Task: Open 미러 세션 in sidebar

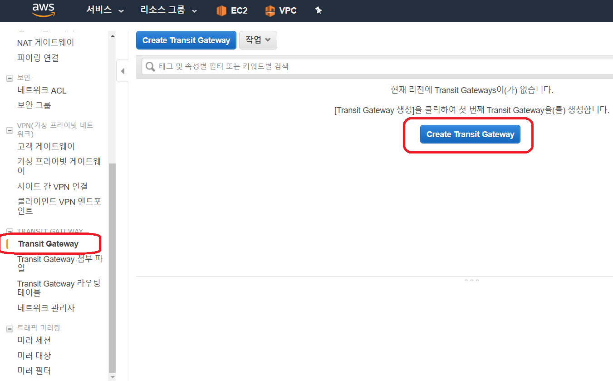Action: 34,341
